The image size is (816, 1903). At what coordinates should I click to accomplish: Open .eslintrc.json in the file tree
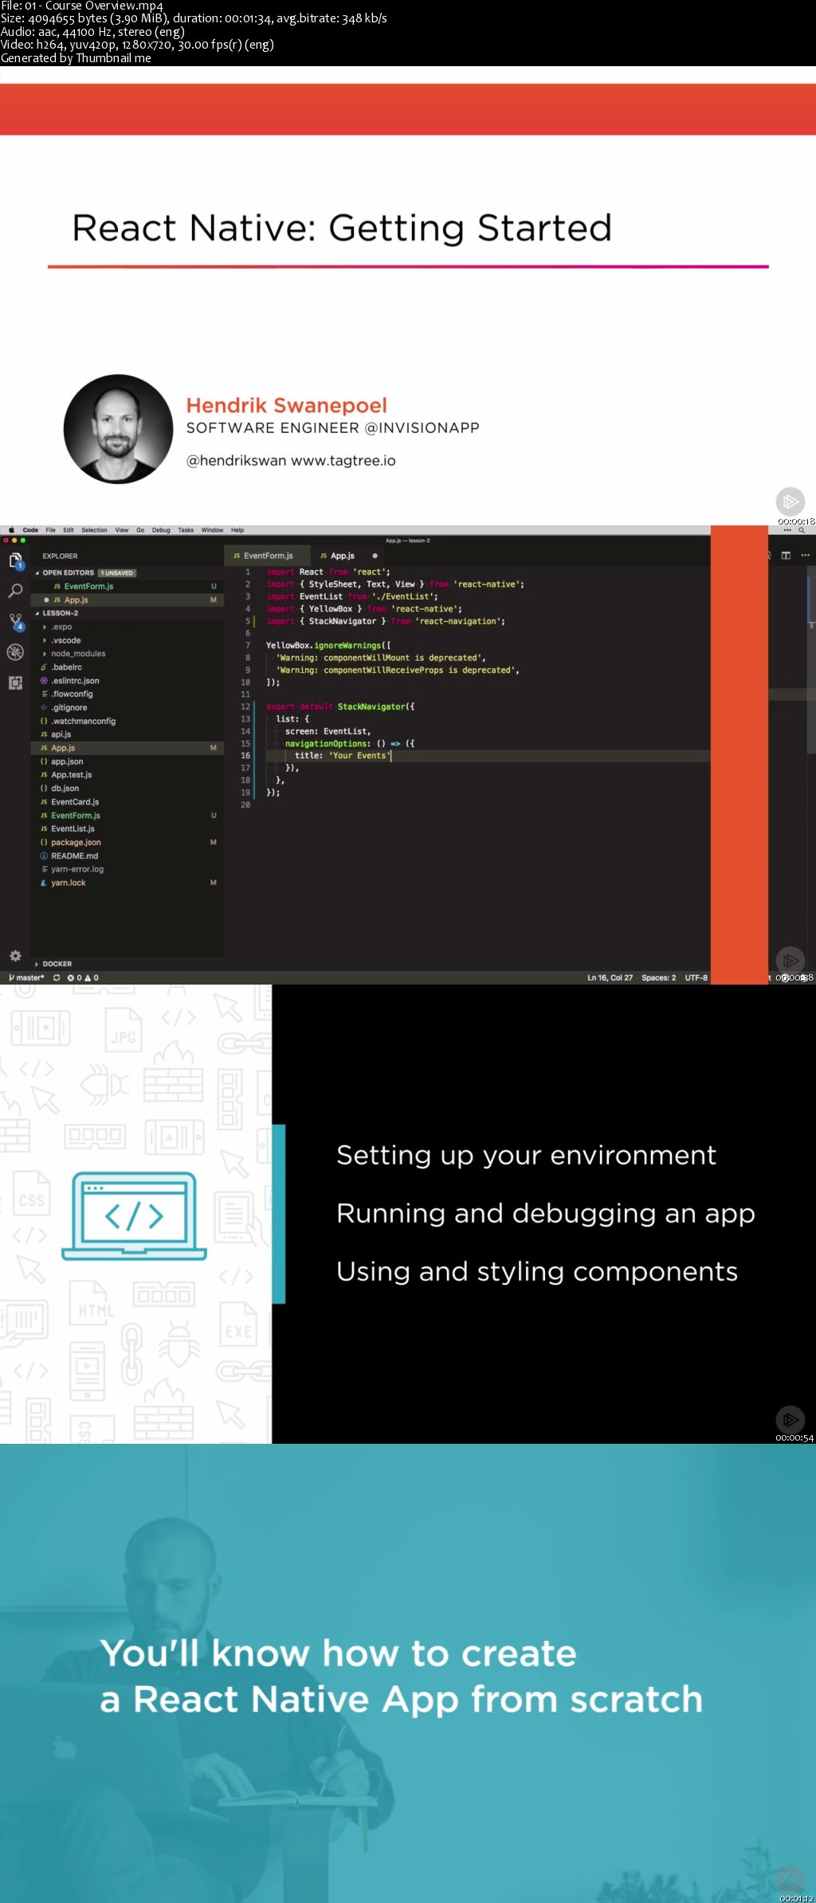point(127,681)
